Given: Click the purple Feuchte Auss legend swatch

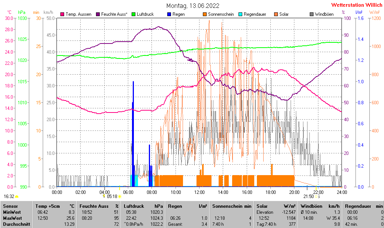Looking at the screenshot, I should coord(99,14).
